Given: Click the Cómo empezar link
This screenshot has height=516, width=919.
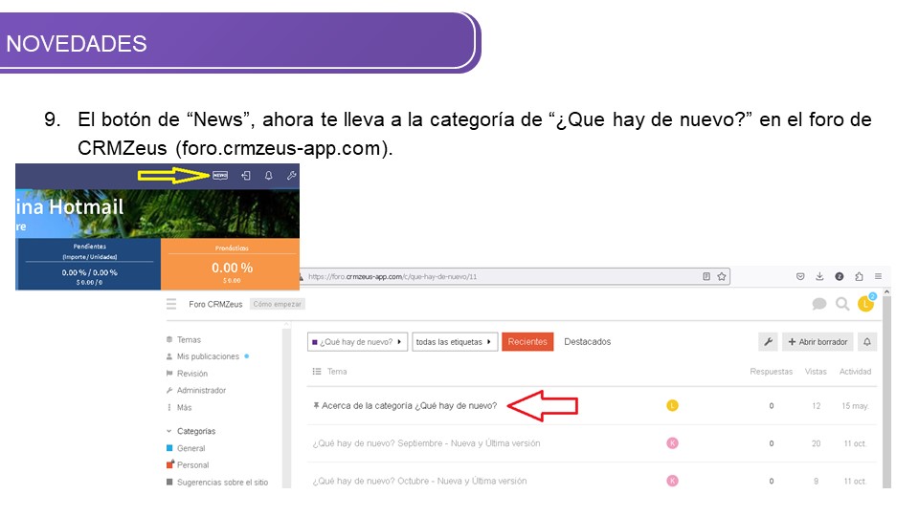Looking at the screenshot, I should click(278, 304).
